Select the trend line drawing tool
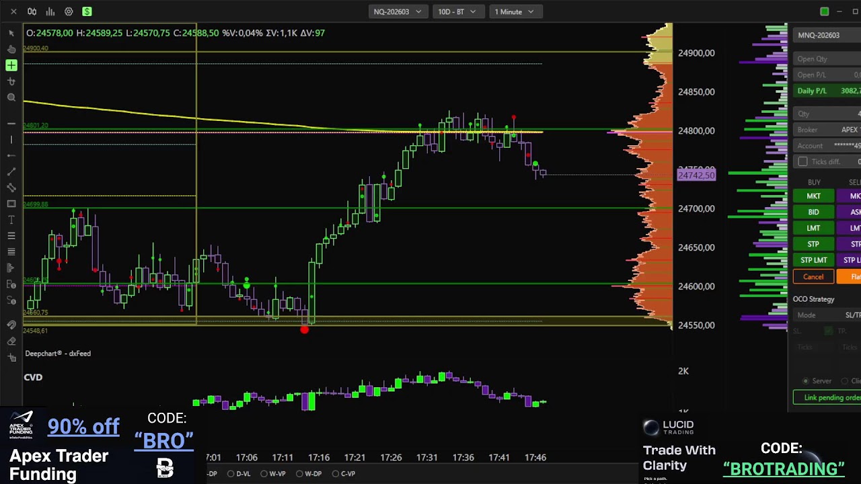861x484 pixels. point(11,171)
